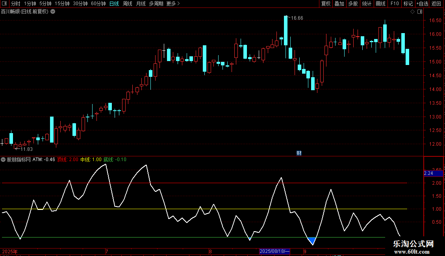Image resolution: width=445 pixels, height=256 pixels.
Task: Select the 5分钟 period tab
Action: click(x=45, y=4)
